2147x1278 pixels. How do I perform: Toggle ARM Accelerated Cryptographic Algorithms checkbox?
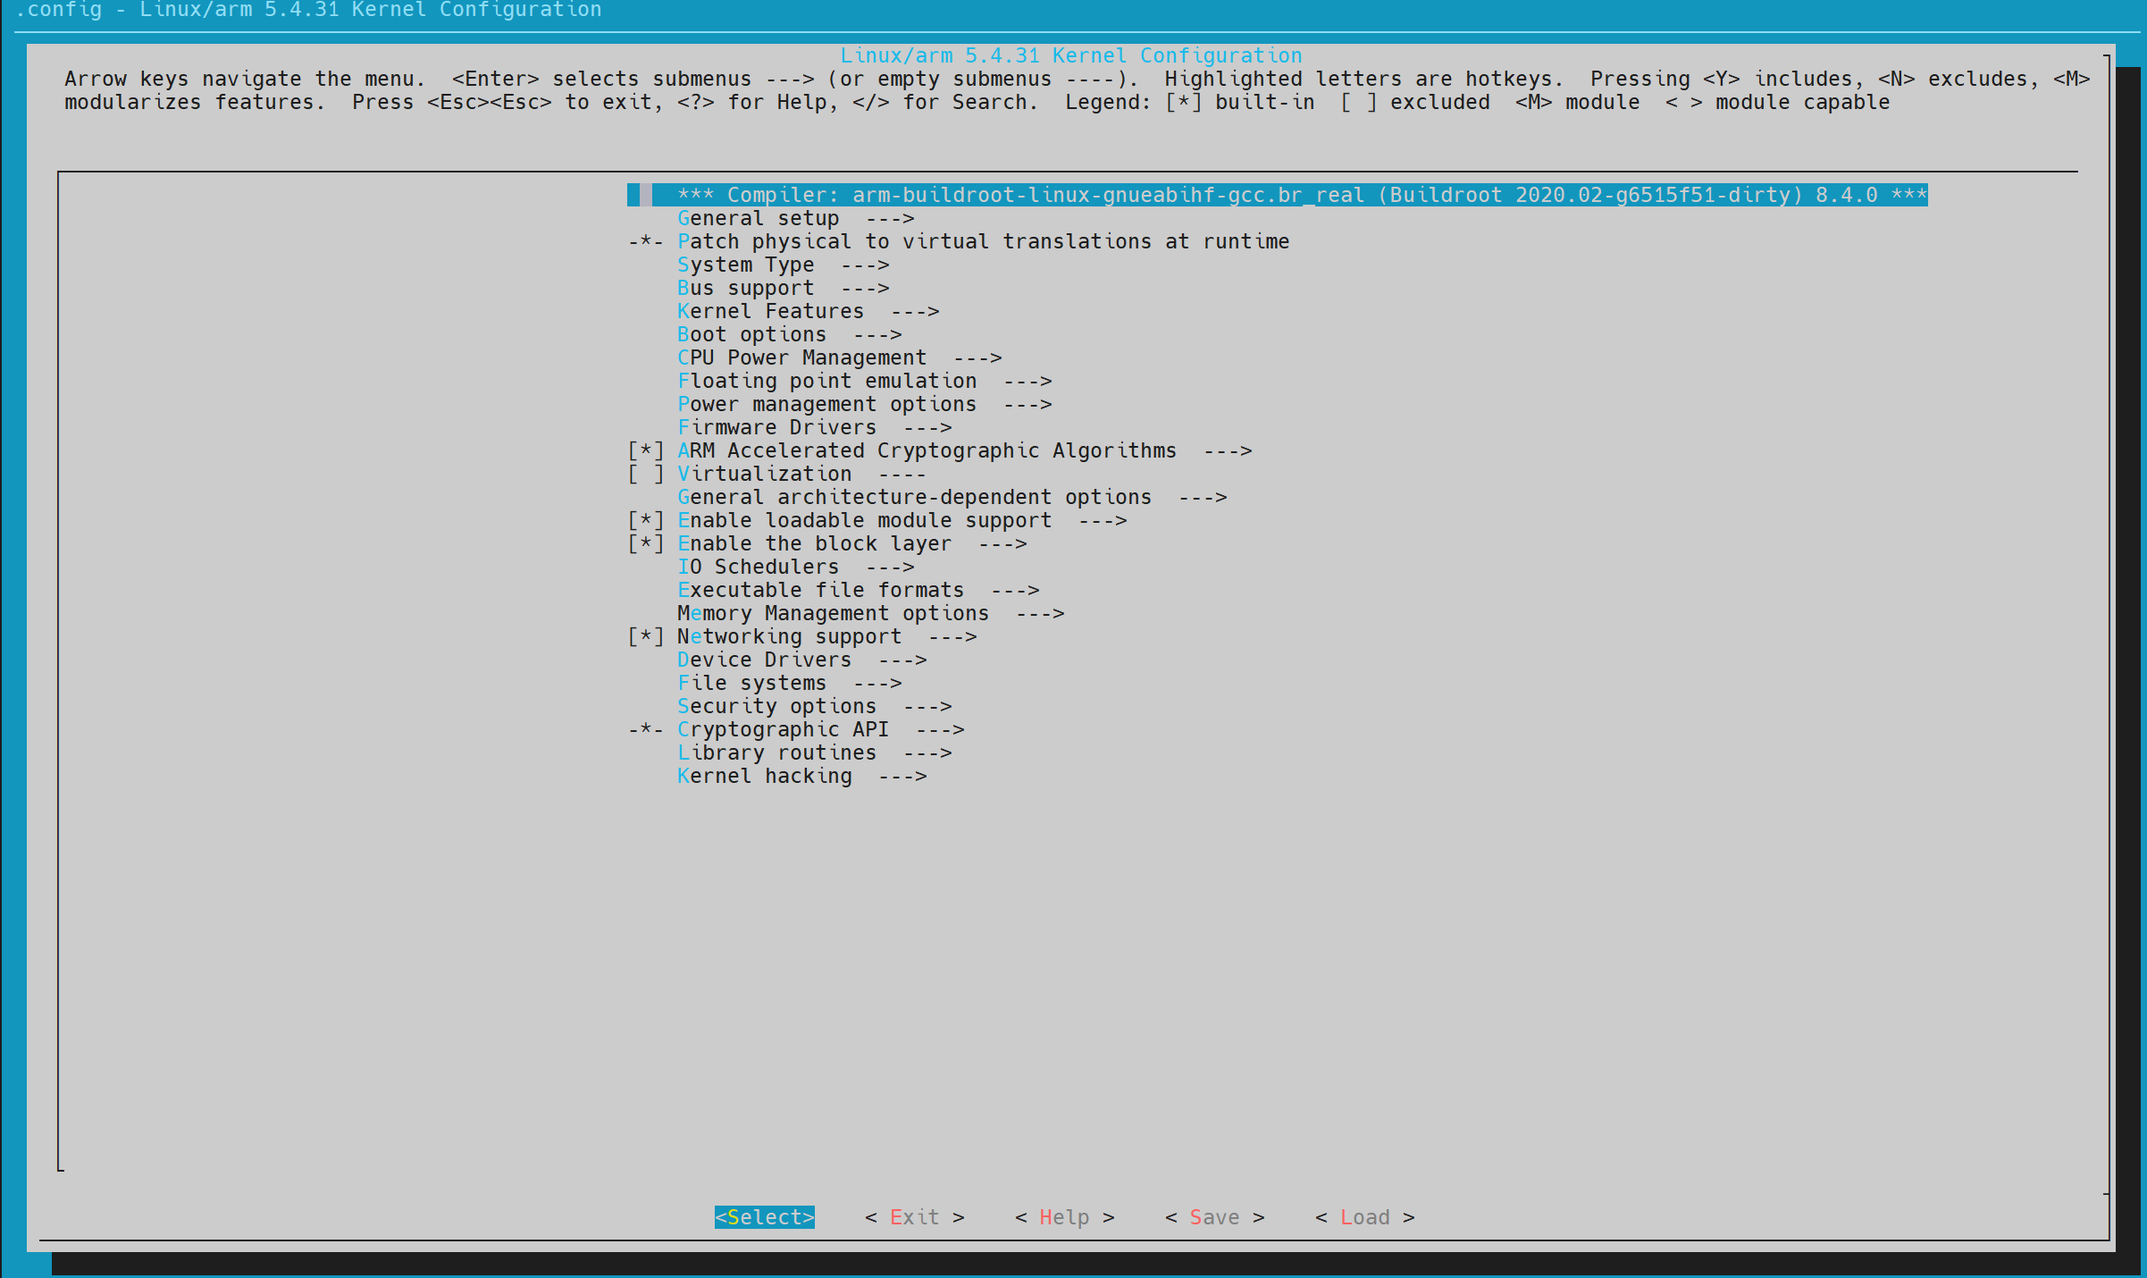[x=645, y=451]
